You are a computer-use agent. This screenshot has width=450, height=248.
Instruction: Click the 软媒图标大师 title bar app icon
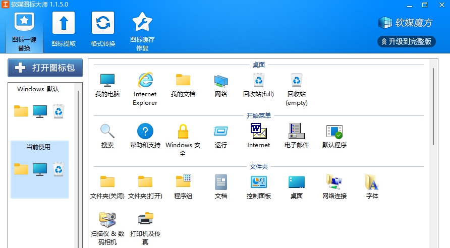click(5, 5)
